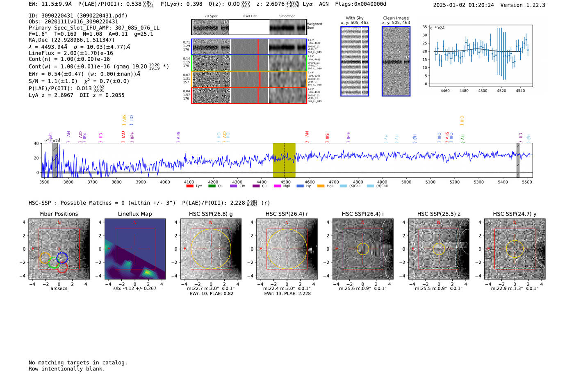
Task: Open the Lineflux Map image
Action: click(x=135, y=249)
